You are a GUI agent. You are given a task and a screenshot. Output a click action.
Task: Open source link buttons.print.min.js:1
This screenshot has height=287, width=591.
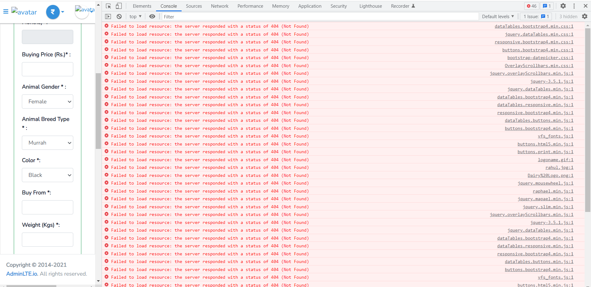coord(545,152)
